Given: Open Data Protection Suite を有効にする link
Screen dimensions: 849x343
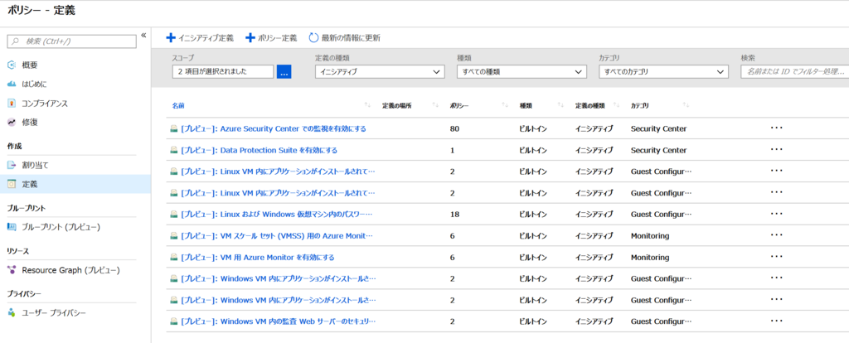Looking at the screenshot, I should point(260,151).
